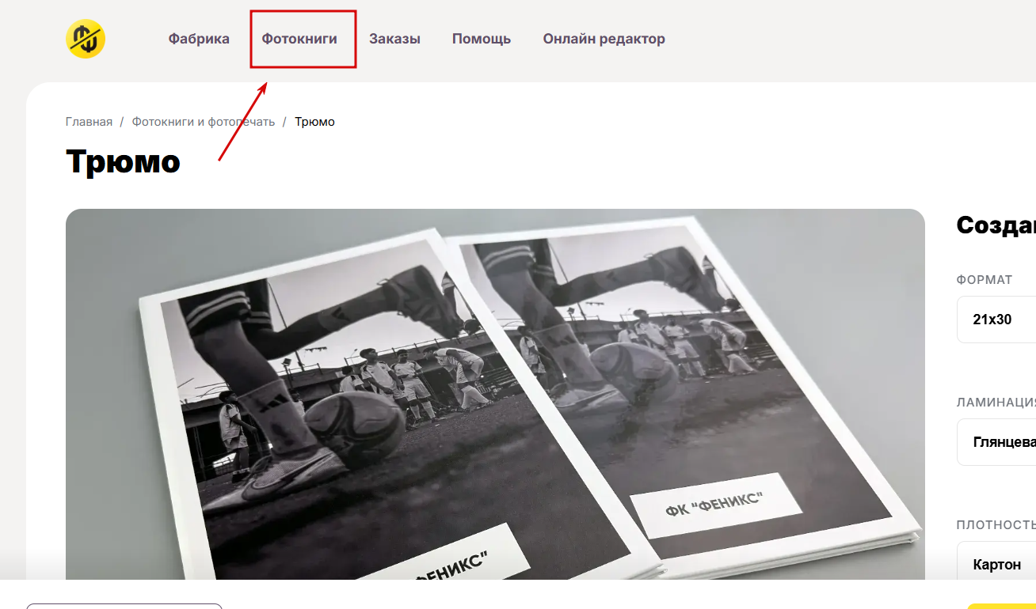Open the lamination dropdown showing Глянцева
The width and height of the screenshot is (1036, 609).
click(x=996, y=442)
